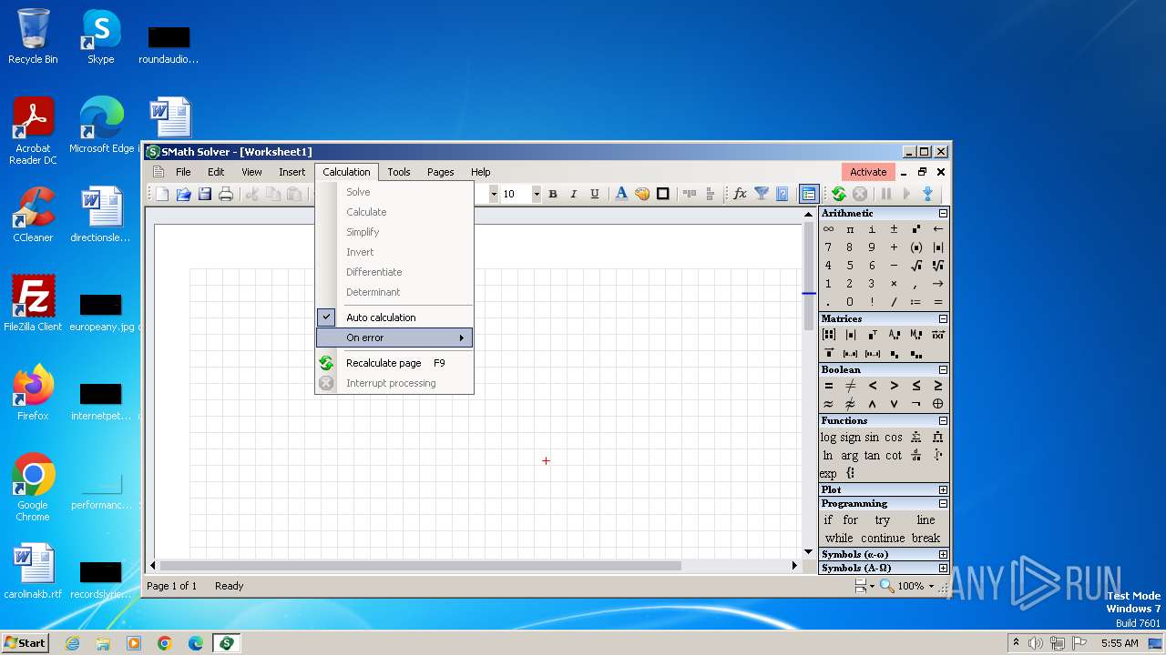The image size is (1166, 655).
Task: Select the FileZilla Client desktop icon
Action: coord(33,304)
